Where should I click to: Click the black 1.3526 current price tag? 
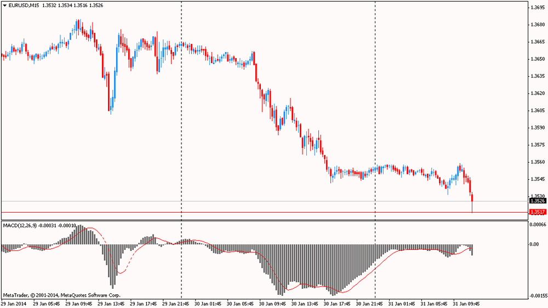pyautogui.click(x=537, y=201)
